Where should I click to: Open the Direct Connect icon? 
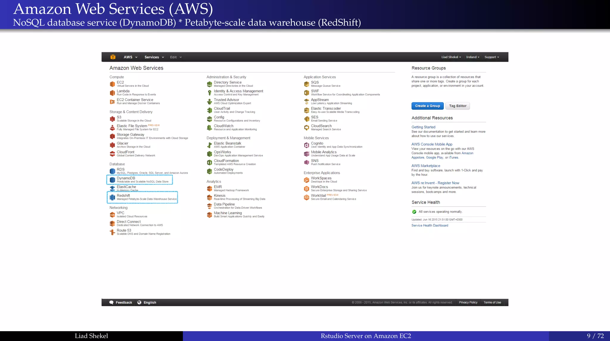click(x=112, y=223)
